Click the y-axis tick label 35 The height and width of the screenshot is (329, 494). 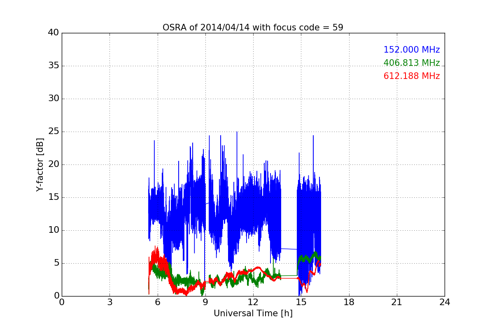54,66
